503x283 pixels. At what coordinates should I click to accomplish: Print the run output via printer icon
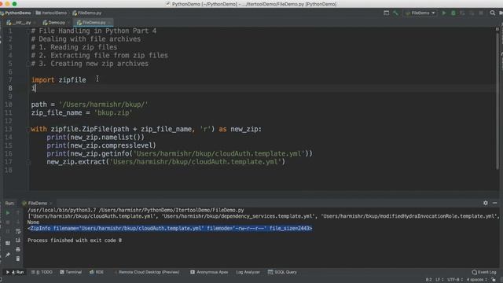pos(18,249)
